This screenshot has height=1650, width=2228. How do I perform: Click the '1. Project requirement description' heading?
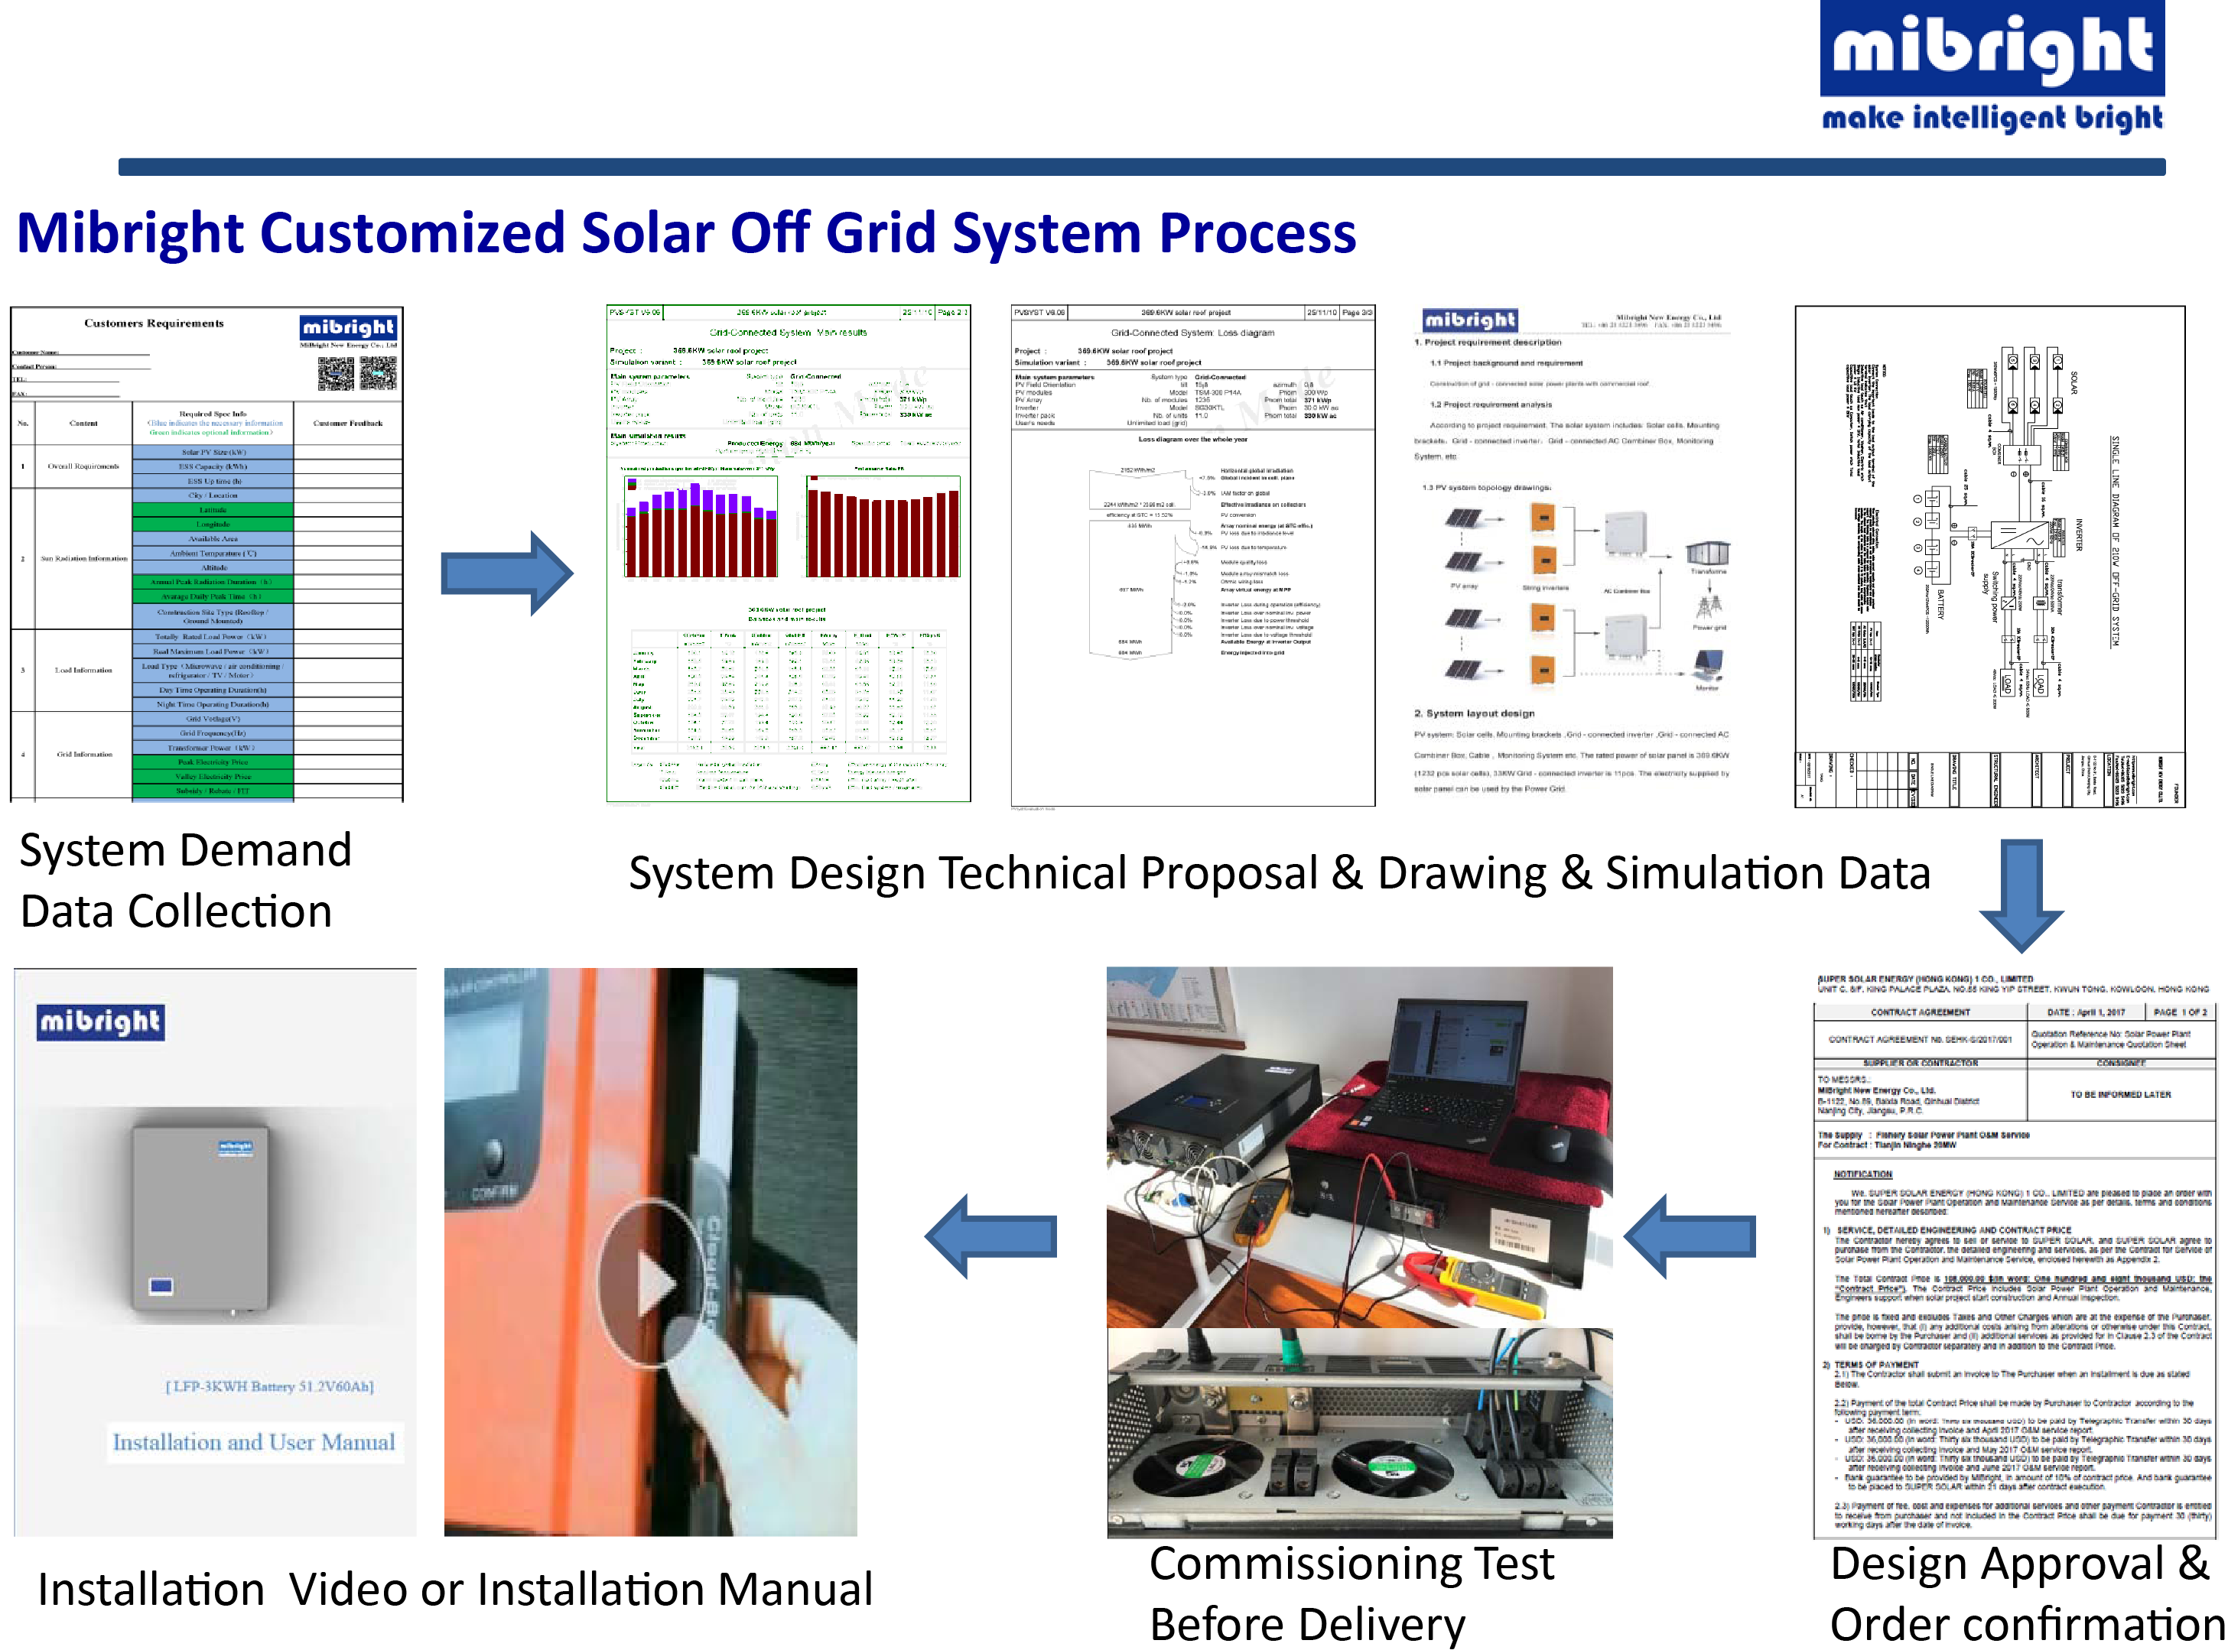1488,343
